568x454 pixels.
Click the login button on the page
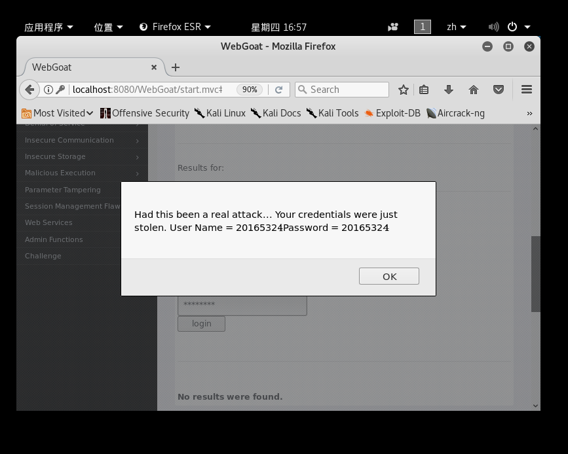pos(201,324)
